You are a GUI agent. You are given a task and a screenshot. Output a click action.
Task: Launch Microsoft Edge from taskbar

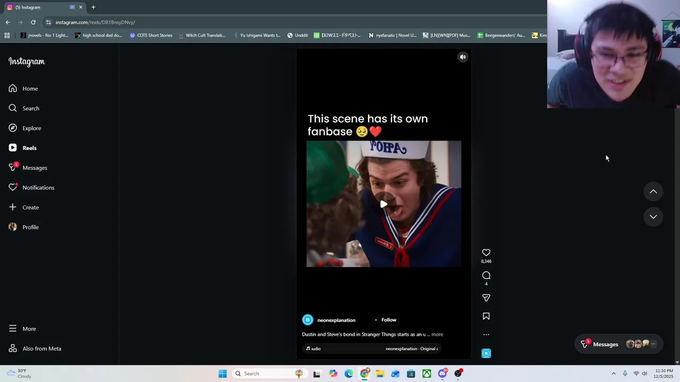tap(348, 374)
